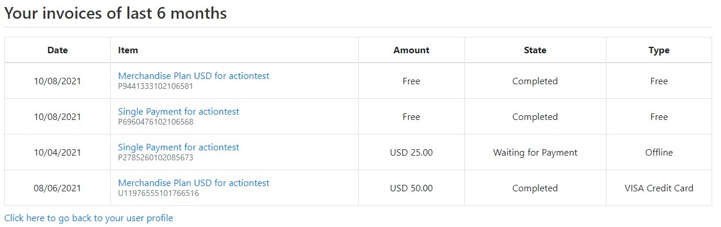The image size is (721, 227).
Task: Go back to your user profile
Action: tap(89, 218)
